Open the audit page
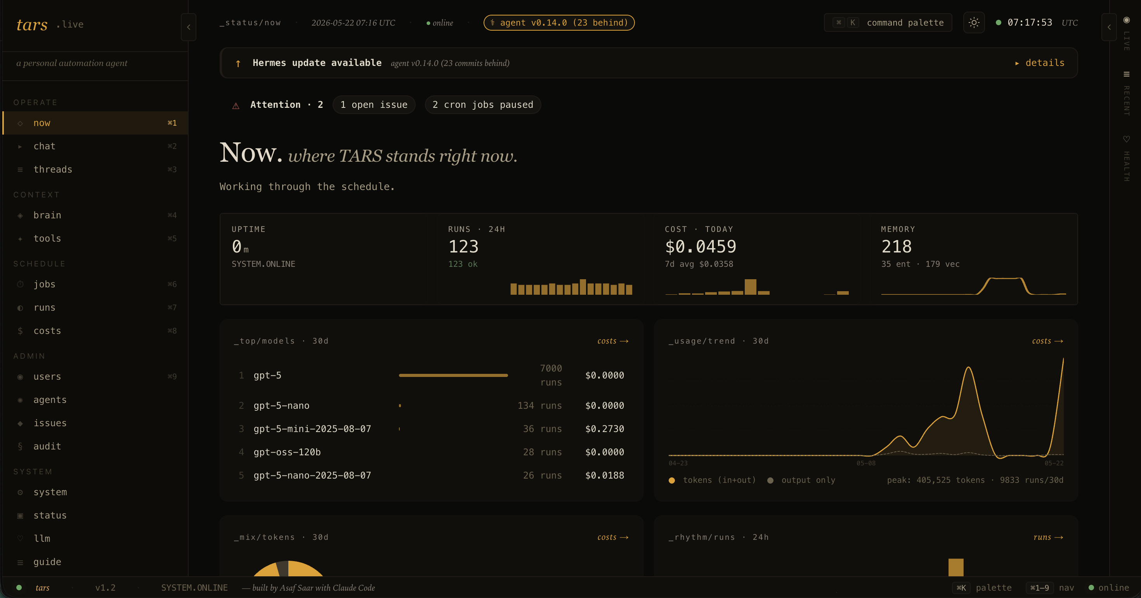This screenshot has height=598, width=1141. tap(95, 446)
